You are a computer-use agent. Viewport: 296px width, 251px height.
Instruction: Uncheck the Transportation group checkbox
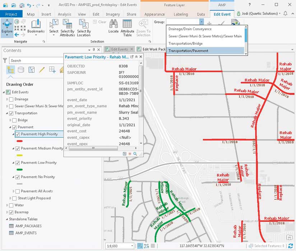11,113
